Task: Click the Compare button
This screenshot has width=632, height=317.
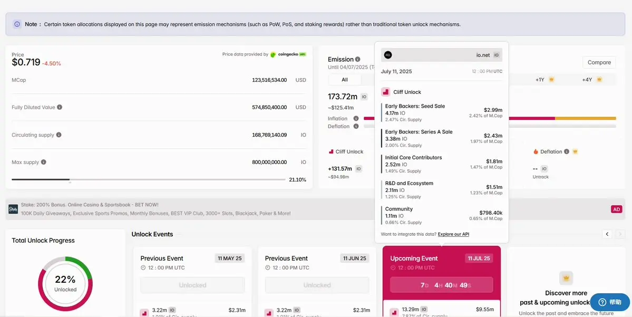Action: [599, 63]
